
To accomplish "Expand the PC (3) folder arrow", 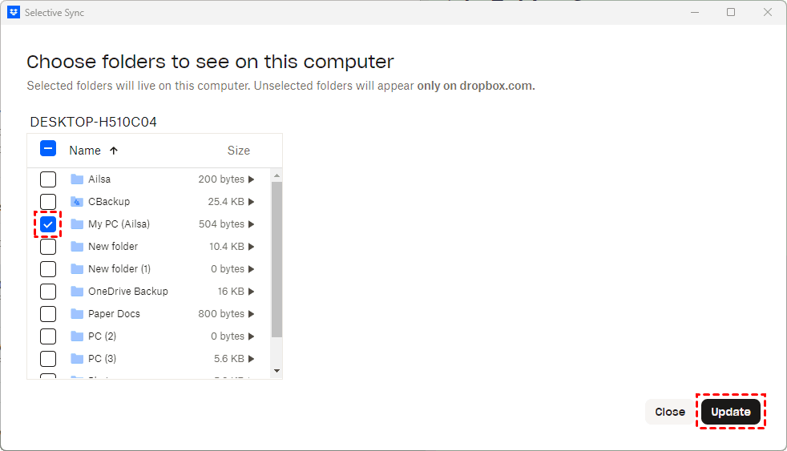I will (252, 359).
